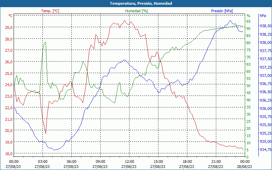Click '29,0' on the temperature axis

click(x=9, y=28)
